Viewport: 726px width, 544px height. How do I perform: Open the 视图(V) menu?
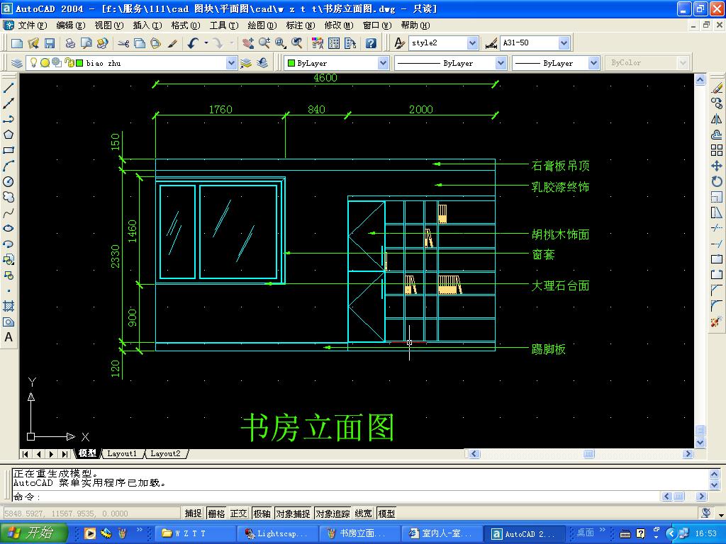click(x=108, y=25)
